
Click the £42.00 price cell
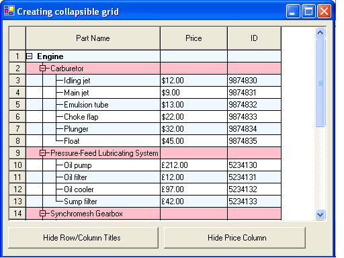pyautogui.click(x=193, y=202)
